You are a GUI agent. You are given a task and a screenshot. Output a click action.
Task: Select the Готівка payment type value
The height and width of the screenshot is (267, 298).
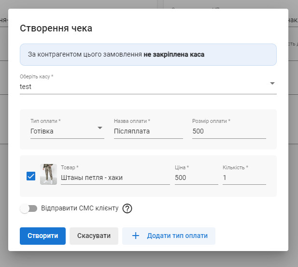click(42, 131)
